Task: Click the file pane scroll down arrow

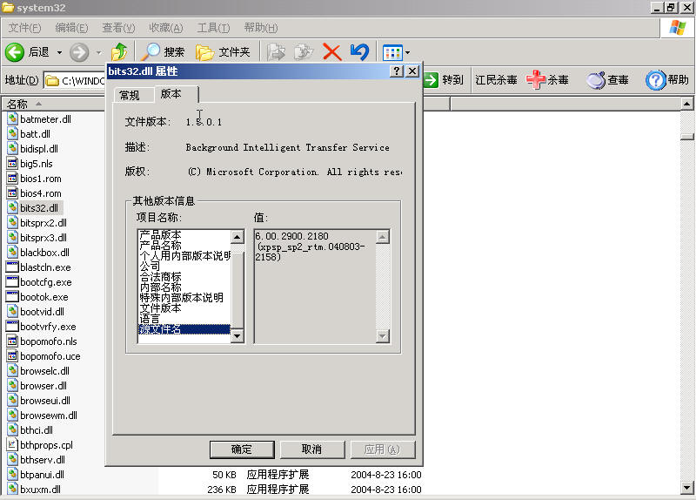Action: pos(686,487)
